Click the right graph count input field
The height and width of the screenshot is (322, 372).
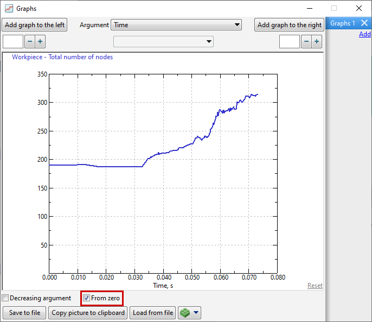pos(290,42)
